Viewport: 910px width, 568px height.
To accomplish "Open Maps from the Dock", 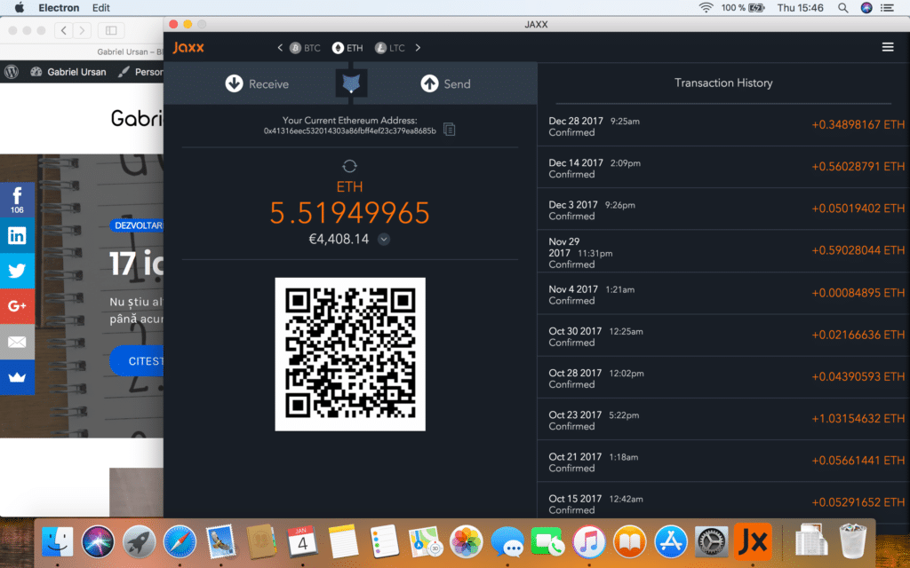I will (426, 542).
